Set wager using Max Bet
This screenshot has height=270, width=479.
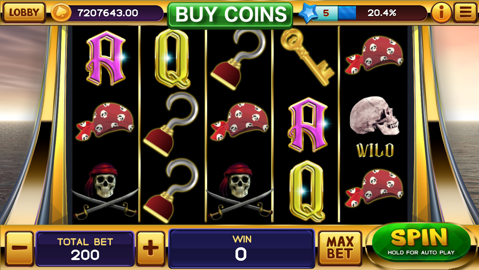340,248
